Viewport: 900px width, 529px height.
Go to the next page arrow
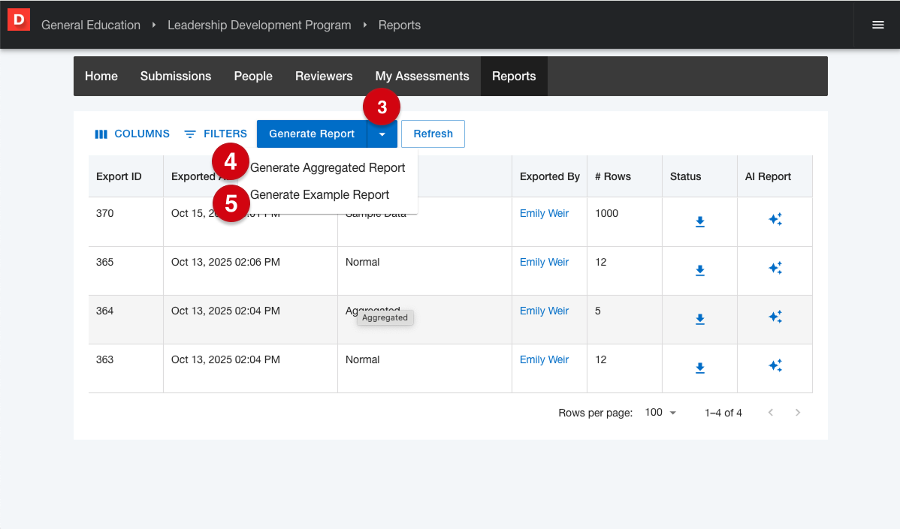pyautogui.click(x=797, y=413)
